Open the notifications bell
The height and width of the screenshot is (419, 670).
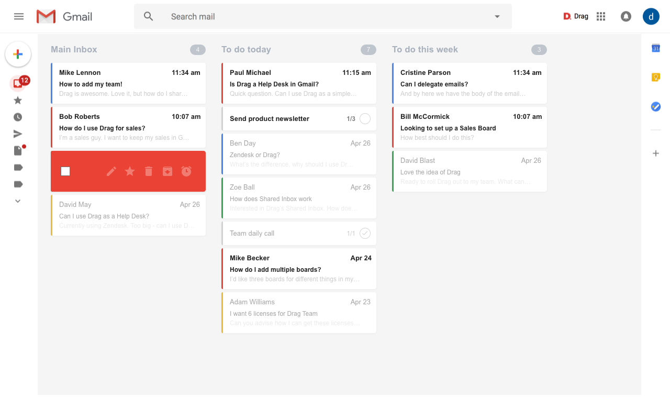(x=626, y=16)
